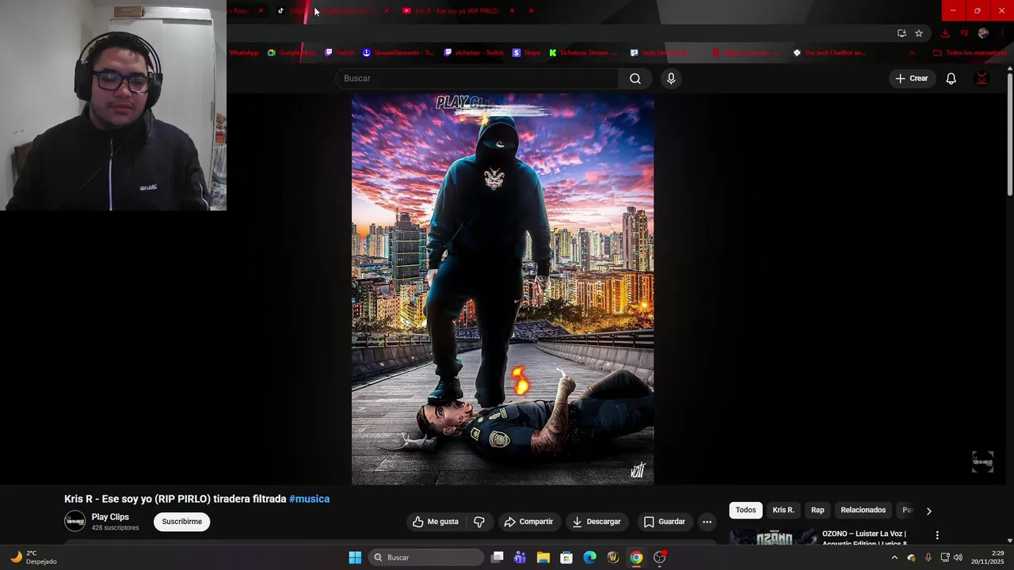Click the thumbs-down dislike icon
This screenshot has width=1014, height=570.
pos(479,522)
